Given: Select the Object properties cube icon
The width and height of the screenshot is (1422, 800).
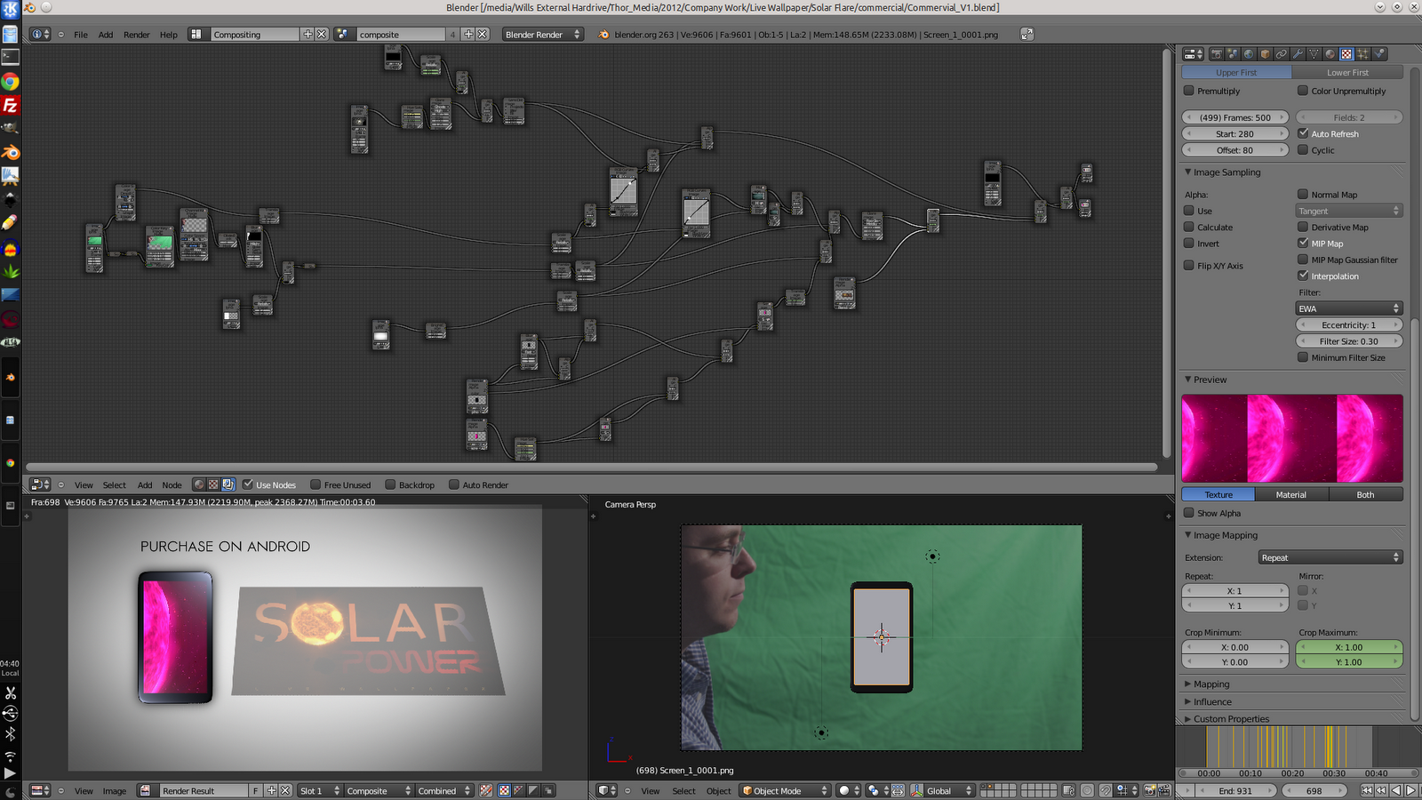Looking at the screenshot, I should [1266, 53].
